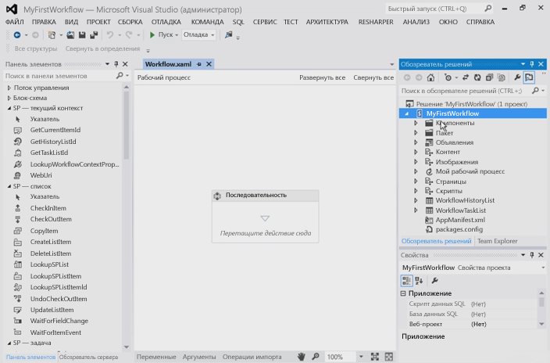
Task: Expand the Поток управления toolbox group
Action: tap(9, 88)
